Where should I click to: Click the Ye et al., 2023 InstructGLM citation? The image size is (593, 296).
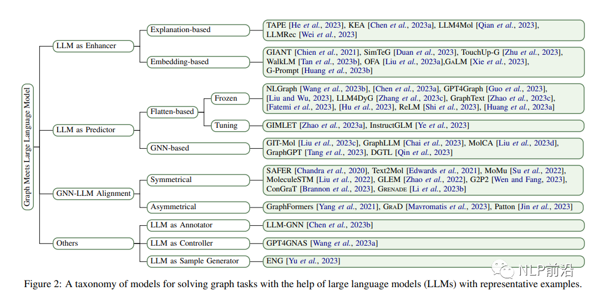click(443, 126)
